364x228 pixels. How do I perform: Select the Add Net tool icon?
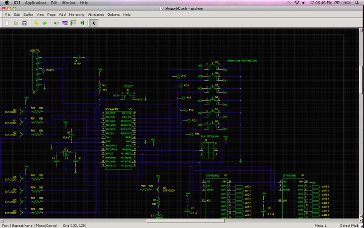coord(65,23)
